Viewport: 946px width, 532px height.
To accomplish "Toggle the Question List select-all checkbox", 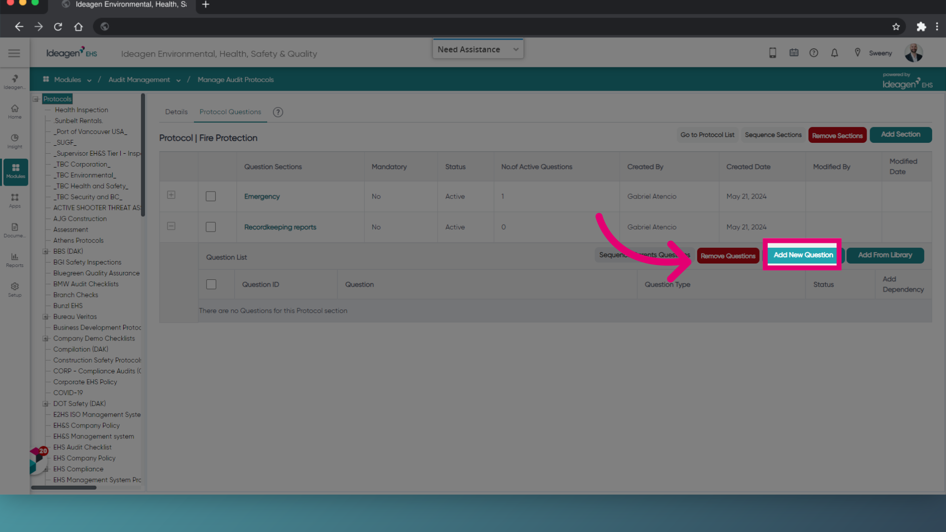I will tap(211, 285).
